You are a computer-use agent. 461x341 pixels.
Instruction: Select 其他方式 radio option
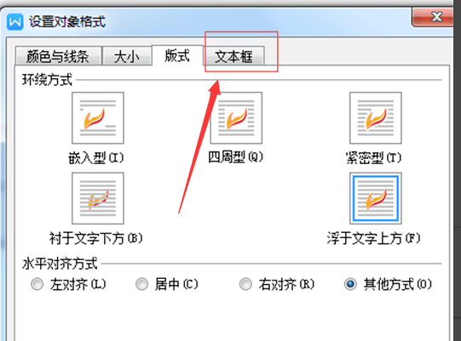(x=350, y=284)
